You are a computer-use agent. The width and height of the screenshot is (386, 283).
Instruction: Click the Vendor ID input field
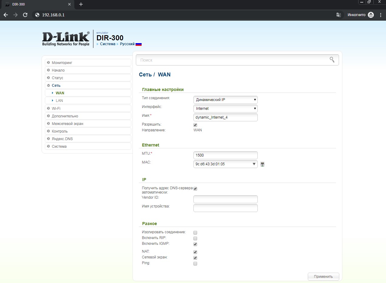point(226,199)
